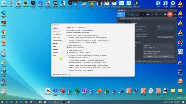Click the Windows Start button on taskbar

[2, 102]
